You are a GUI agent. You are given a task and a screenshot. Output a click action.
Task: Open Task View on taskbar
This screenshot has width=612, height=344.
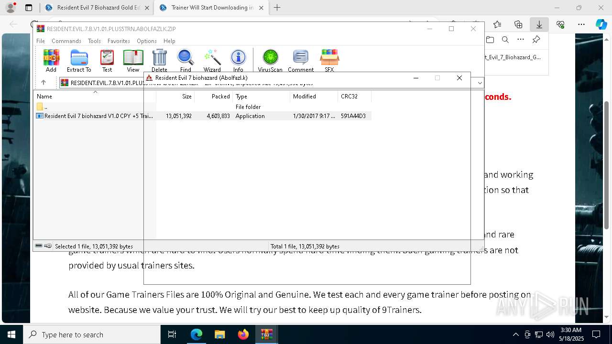tap(172, 334)
